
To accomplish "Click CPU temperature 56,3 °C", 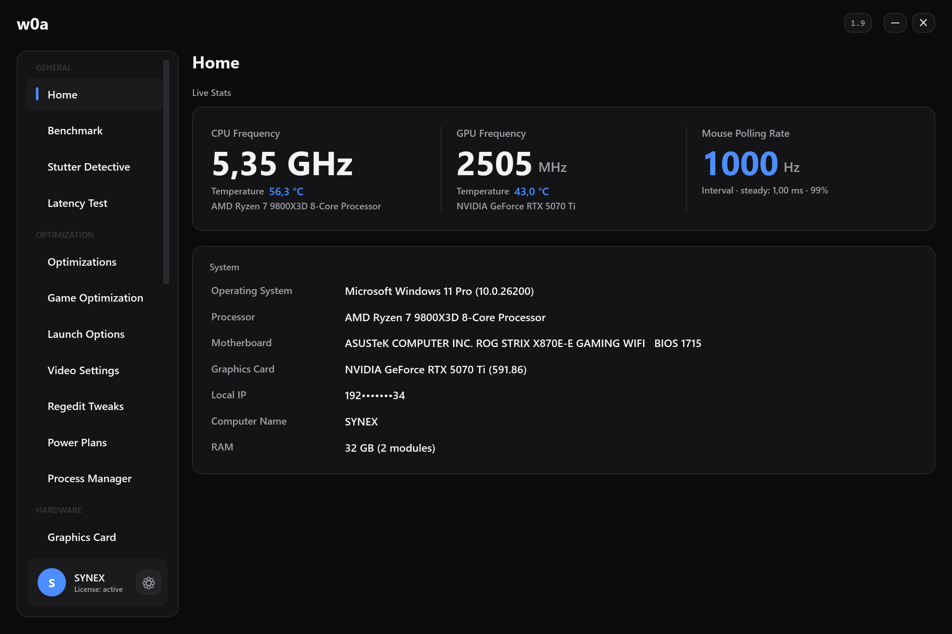I will point(286,191).
